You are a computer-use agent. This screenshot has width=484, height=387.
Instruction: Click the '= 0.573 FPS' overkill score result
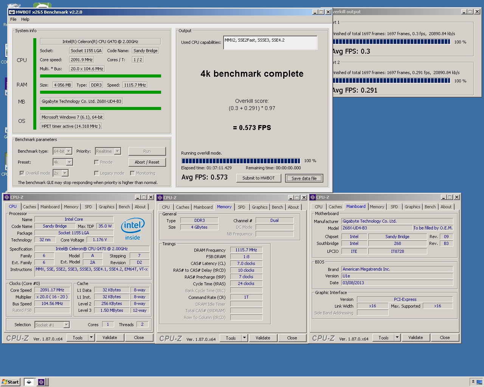(252, 128)
